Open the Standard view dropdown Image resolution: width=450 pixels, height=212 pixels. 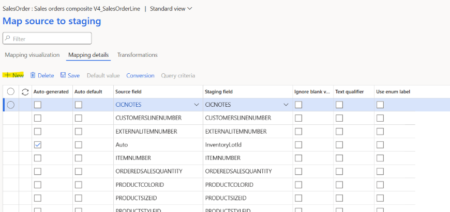171,9
